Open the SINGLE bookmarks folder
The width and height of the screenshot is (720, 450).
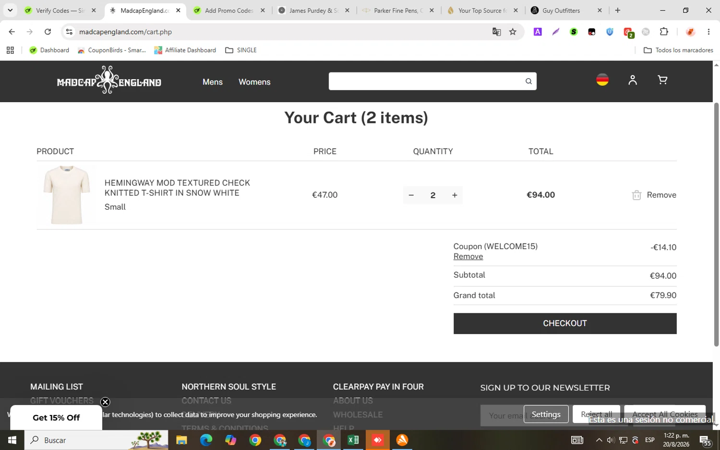pos(241,50)
